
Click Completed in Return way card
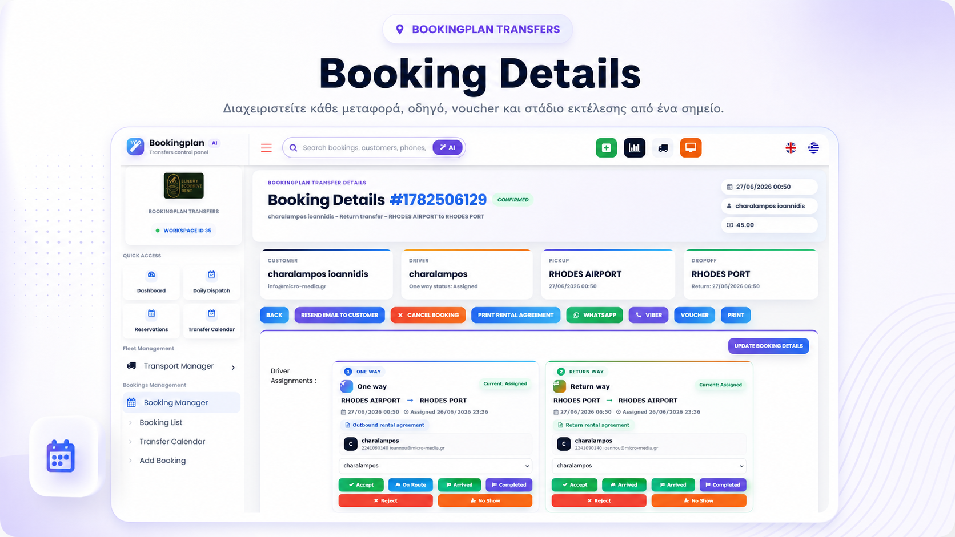coord(723,485)
